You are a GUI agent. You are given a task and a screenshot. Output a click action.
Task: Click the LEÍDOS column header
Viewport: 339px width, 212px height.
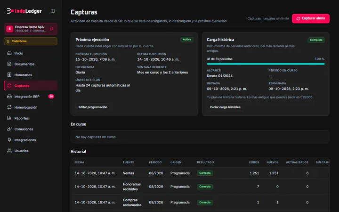(x=254, y=162)
